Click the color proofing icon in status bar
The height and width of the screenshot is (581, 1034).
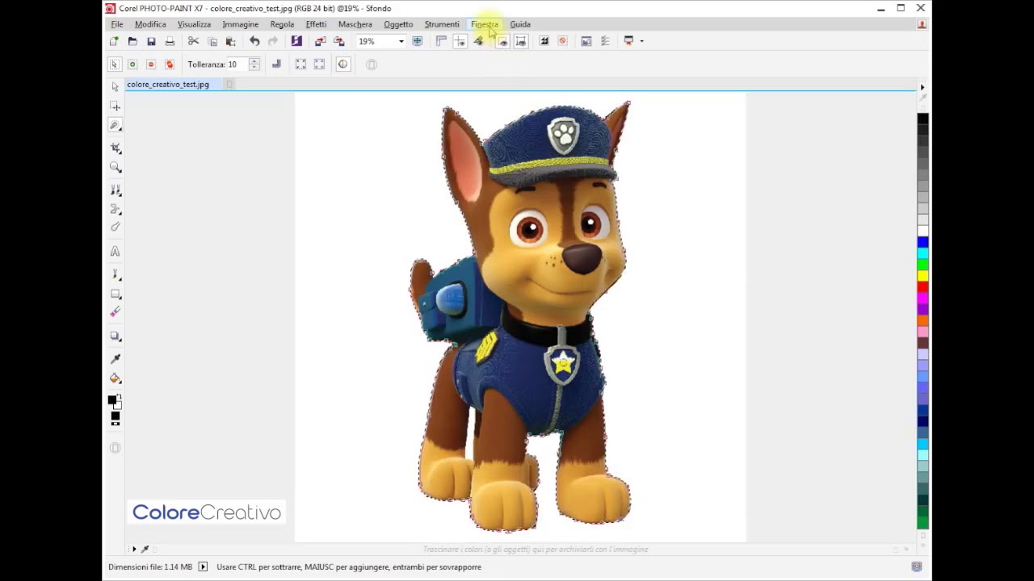point(916,566)
